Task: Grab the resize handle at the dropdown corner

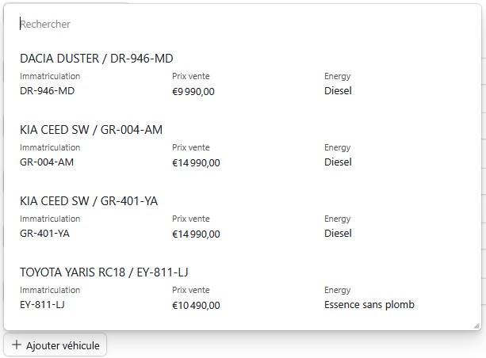Action: coord(476,325)
